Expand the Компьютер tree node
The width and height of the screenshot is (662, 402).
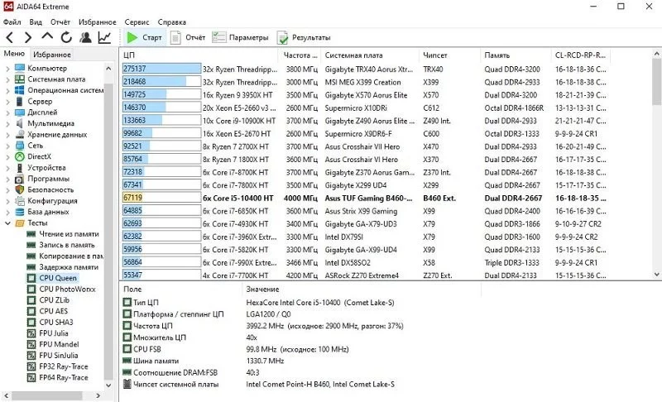coord(7,69)
